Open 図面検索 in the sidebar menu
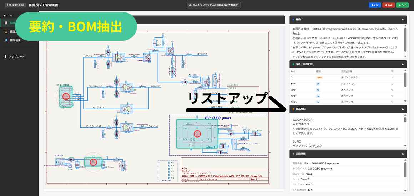 tap(15, 40)
